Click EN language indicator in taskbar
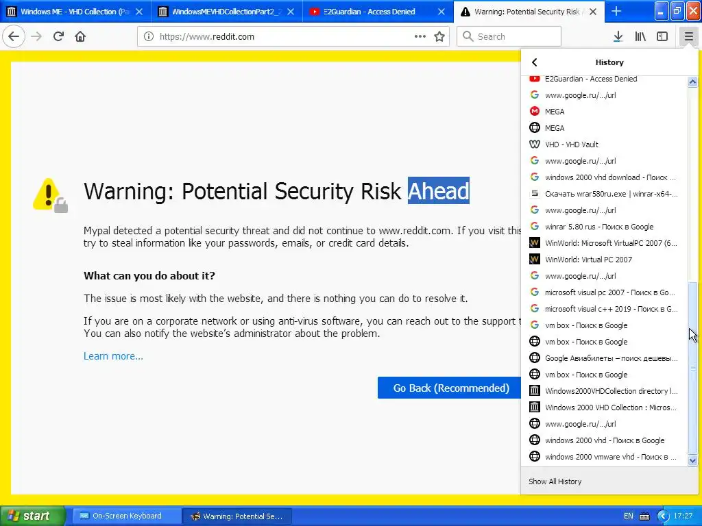 [x=629, y=516]
